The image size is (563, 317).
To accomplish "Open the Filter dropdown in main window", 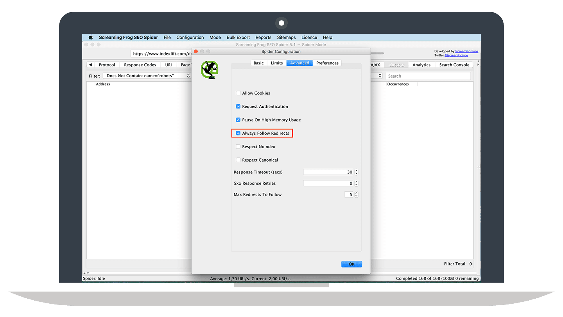I will coord(147,76).
